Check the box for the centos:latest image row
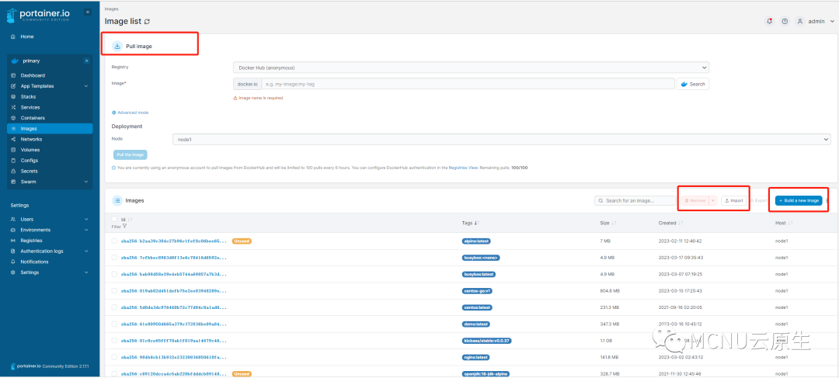Screen dimensions: 839x378 (114, 307)
